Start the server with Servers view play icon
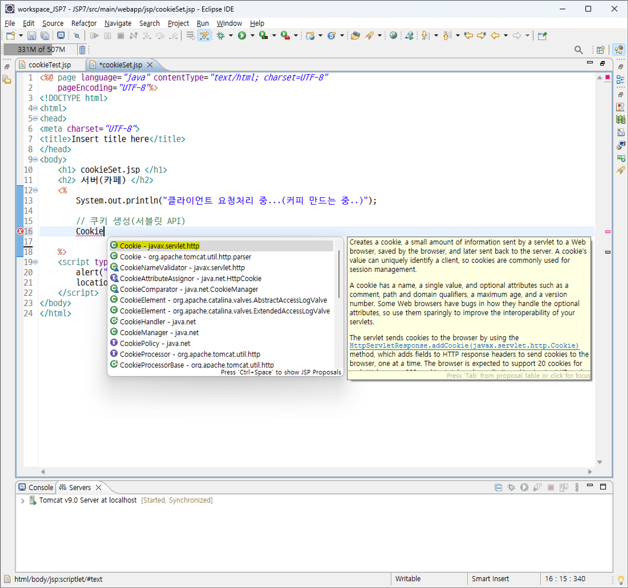The width and height of the screenshot is (628, 588). [x=524, y=487]
